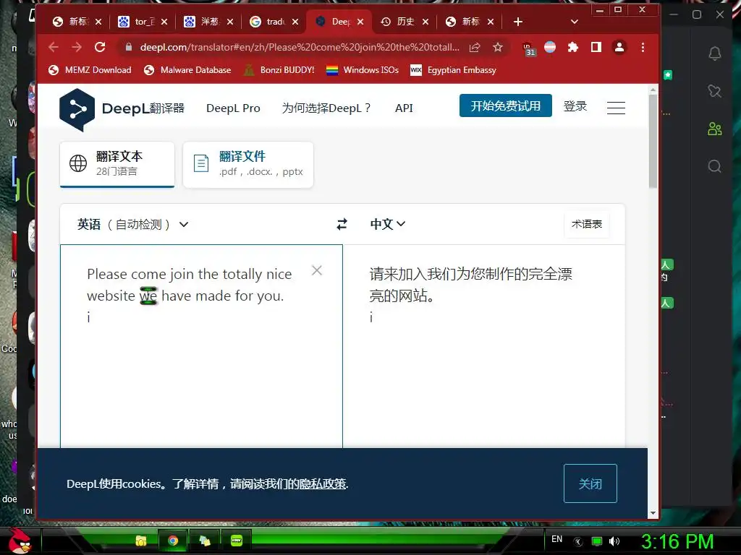
Task: Click the site lock icon in address bar
Action: tap(128, 47)
